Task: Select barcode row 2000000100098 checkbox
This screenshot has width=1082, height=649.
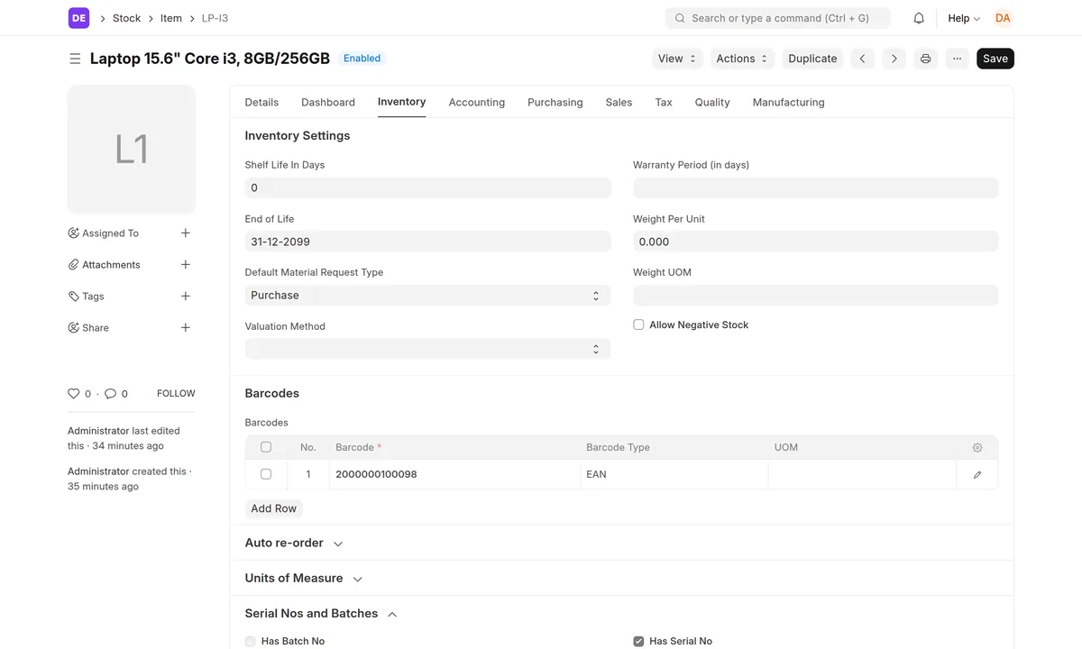Action: (266, 474)
